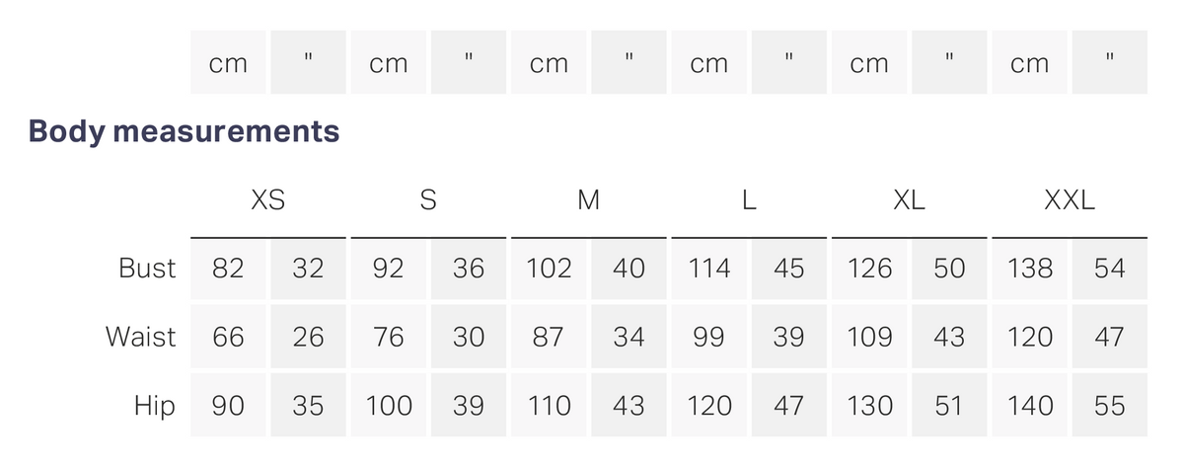Click the M size column header

point(588,200)
